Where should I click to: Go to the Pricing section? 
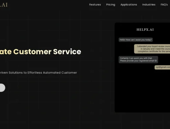pyautogui.click(x=110, y=5)
